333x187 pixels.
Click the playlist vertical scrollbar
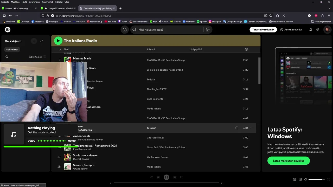click(259, 71)
